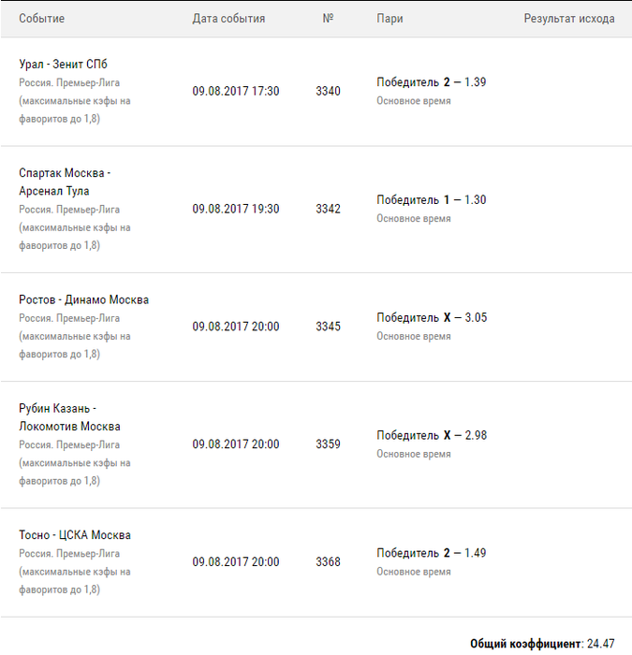Click event number 3340
The width and height of the screenshot is (632, 655).
coord(328,92)
